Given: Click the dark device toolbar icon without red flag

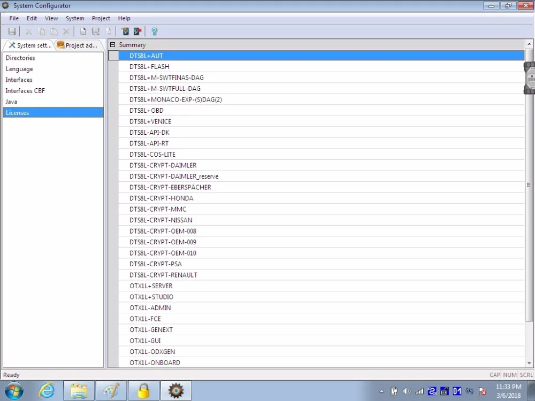Looking at the screenshot, I should coord(125,32).
